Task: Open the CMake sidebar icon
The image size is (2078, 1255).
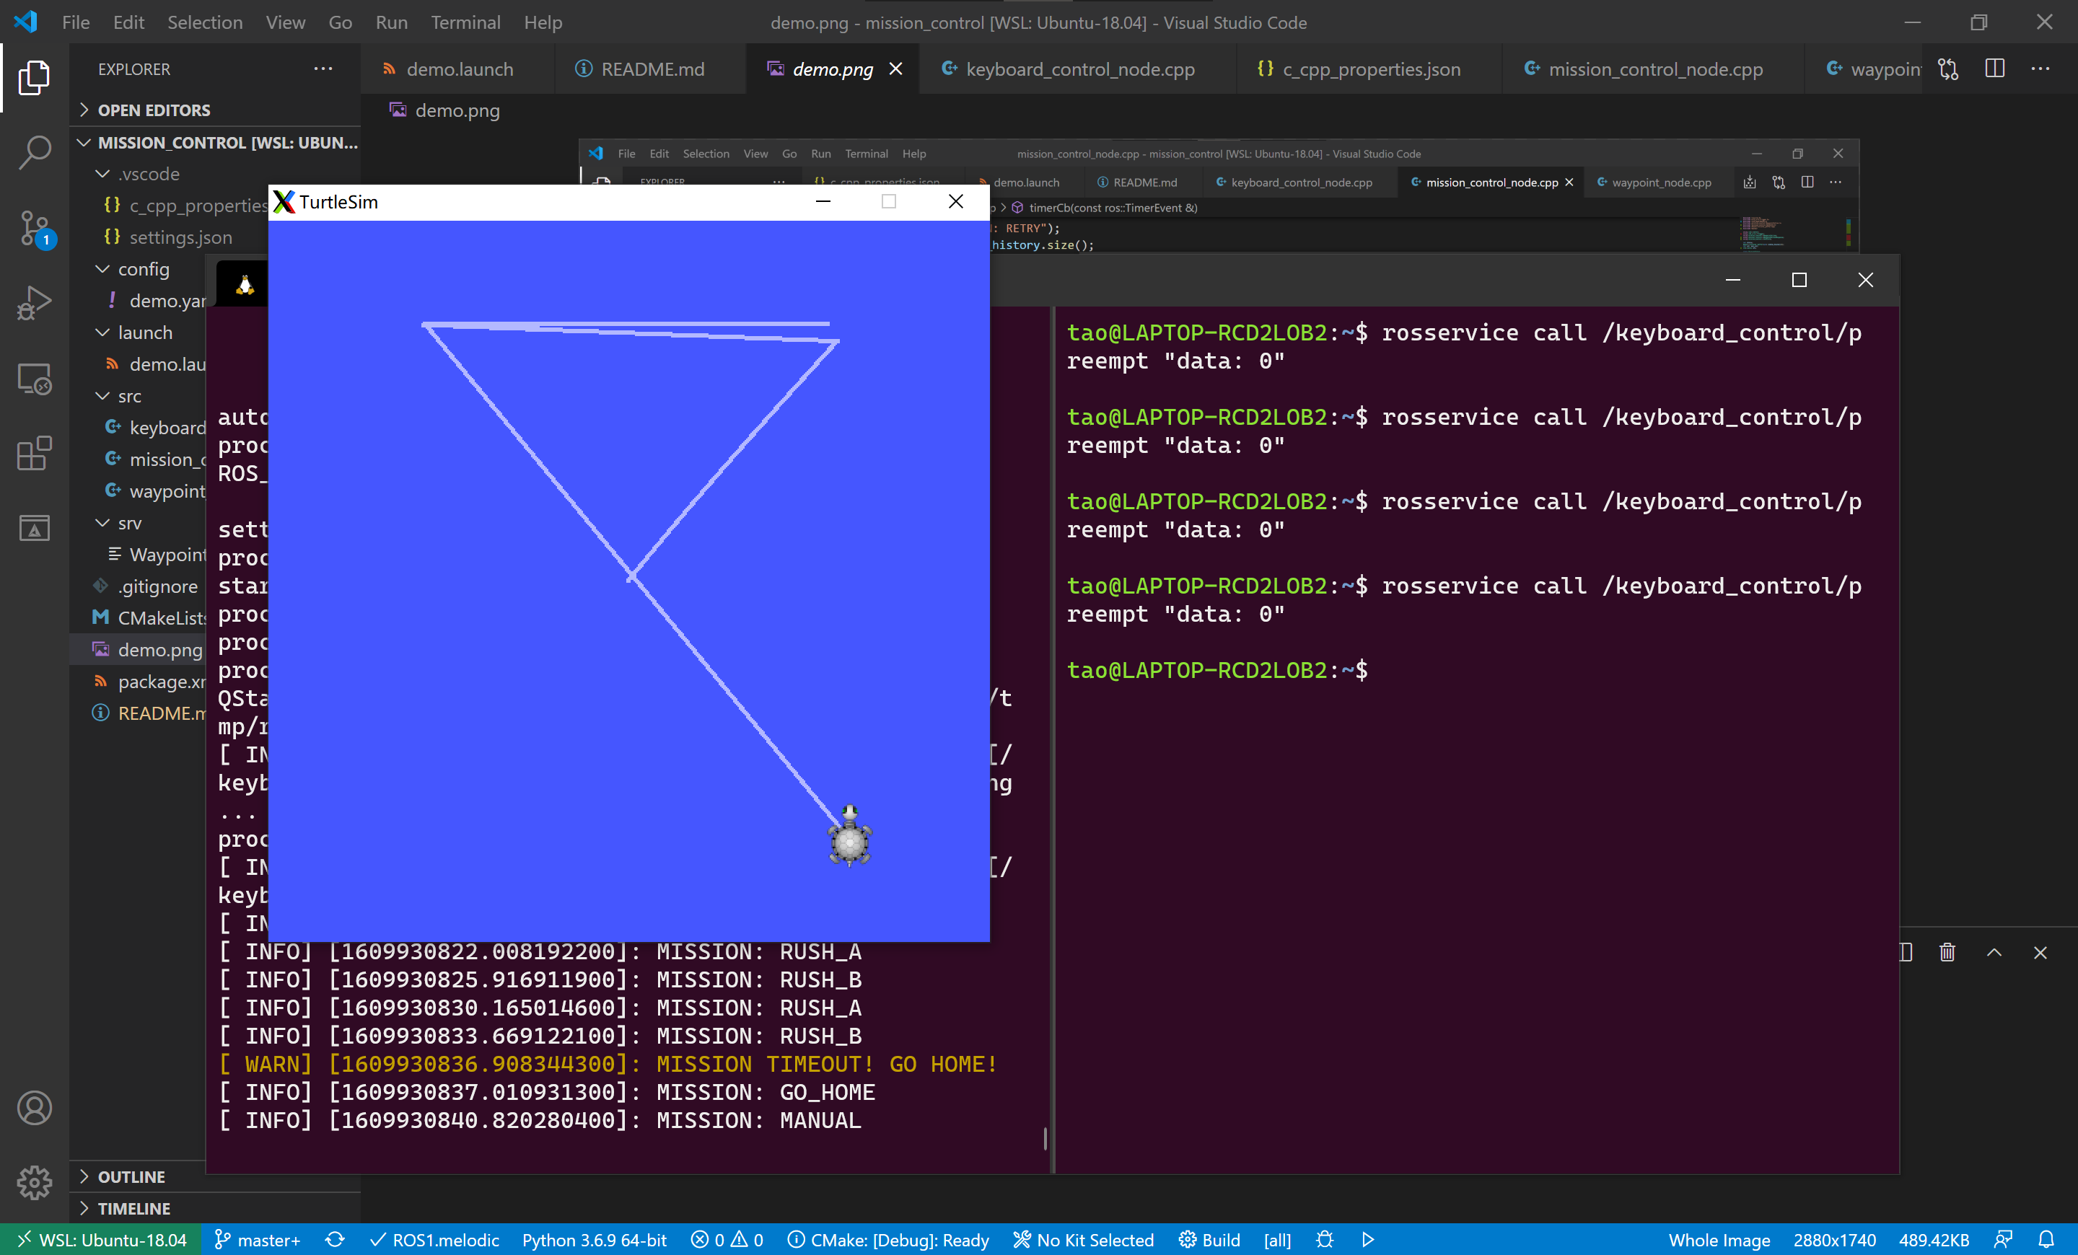Action: pos(34,529)
